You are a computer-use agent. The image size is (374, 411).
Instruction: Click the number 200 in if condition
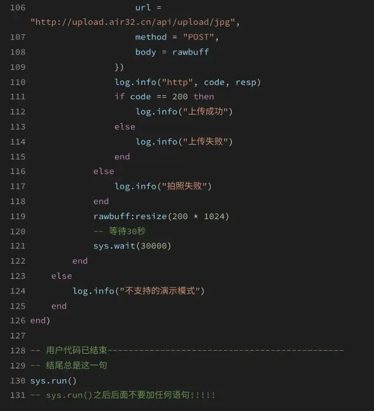coord(180,97)
